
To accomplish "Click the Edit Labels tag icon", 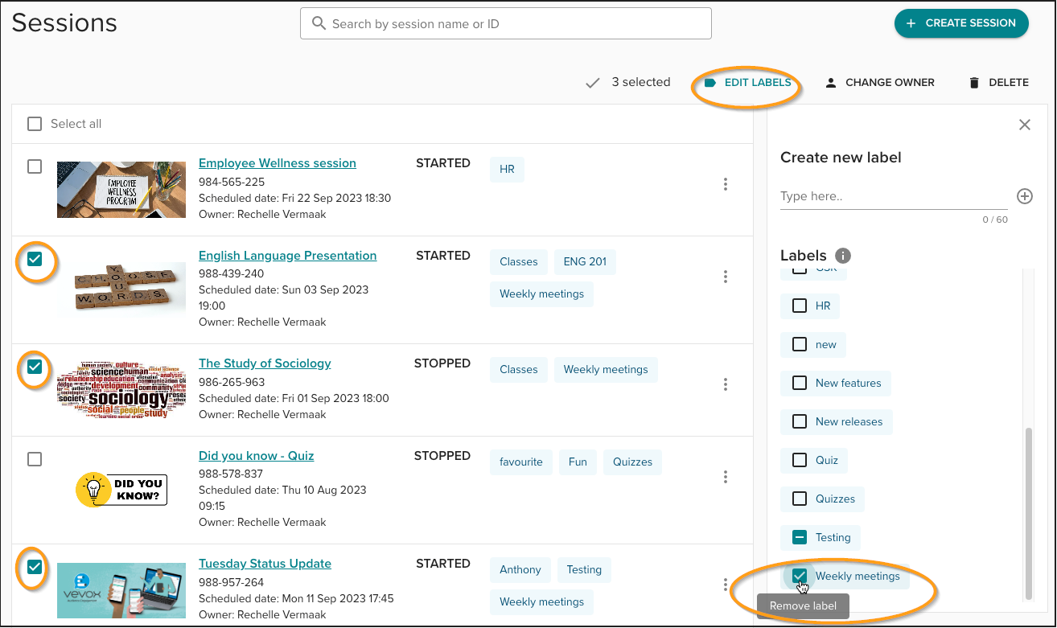I will [x=709, y=83].
